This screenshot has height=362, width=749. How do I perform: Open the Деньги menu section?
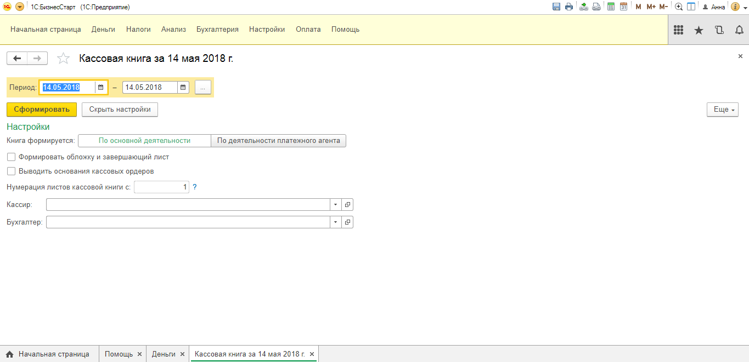[x=103, y=30]
